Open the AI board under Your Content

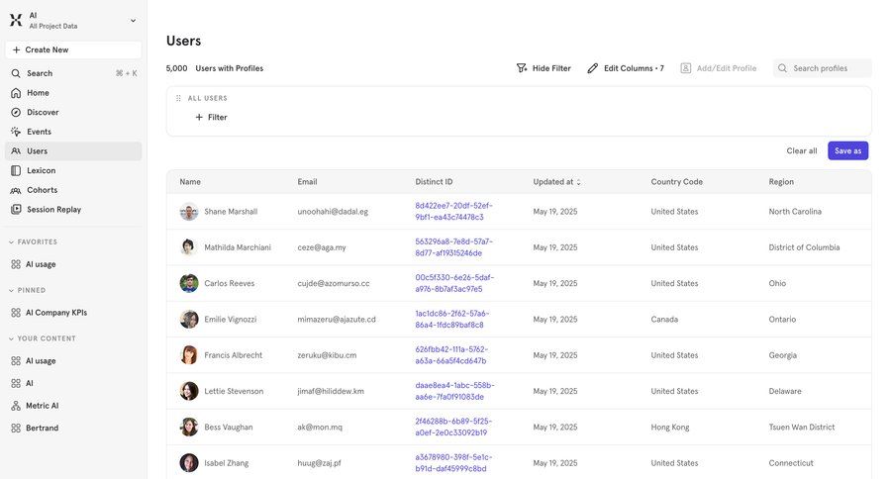(30, 383)
